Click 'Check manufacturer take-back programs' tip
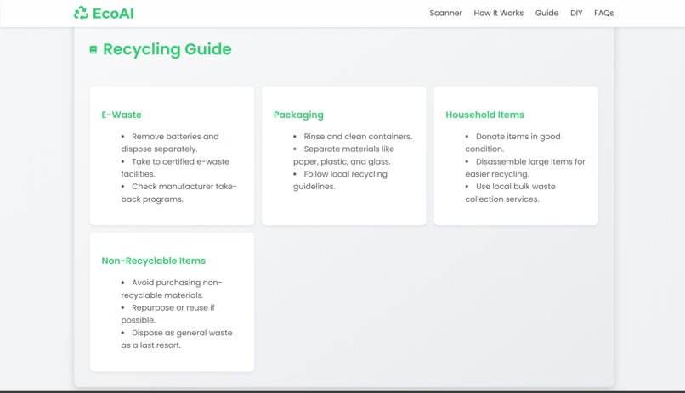The height and width of the screenshot is (393, 685). [178, 193]
